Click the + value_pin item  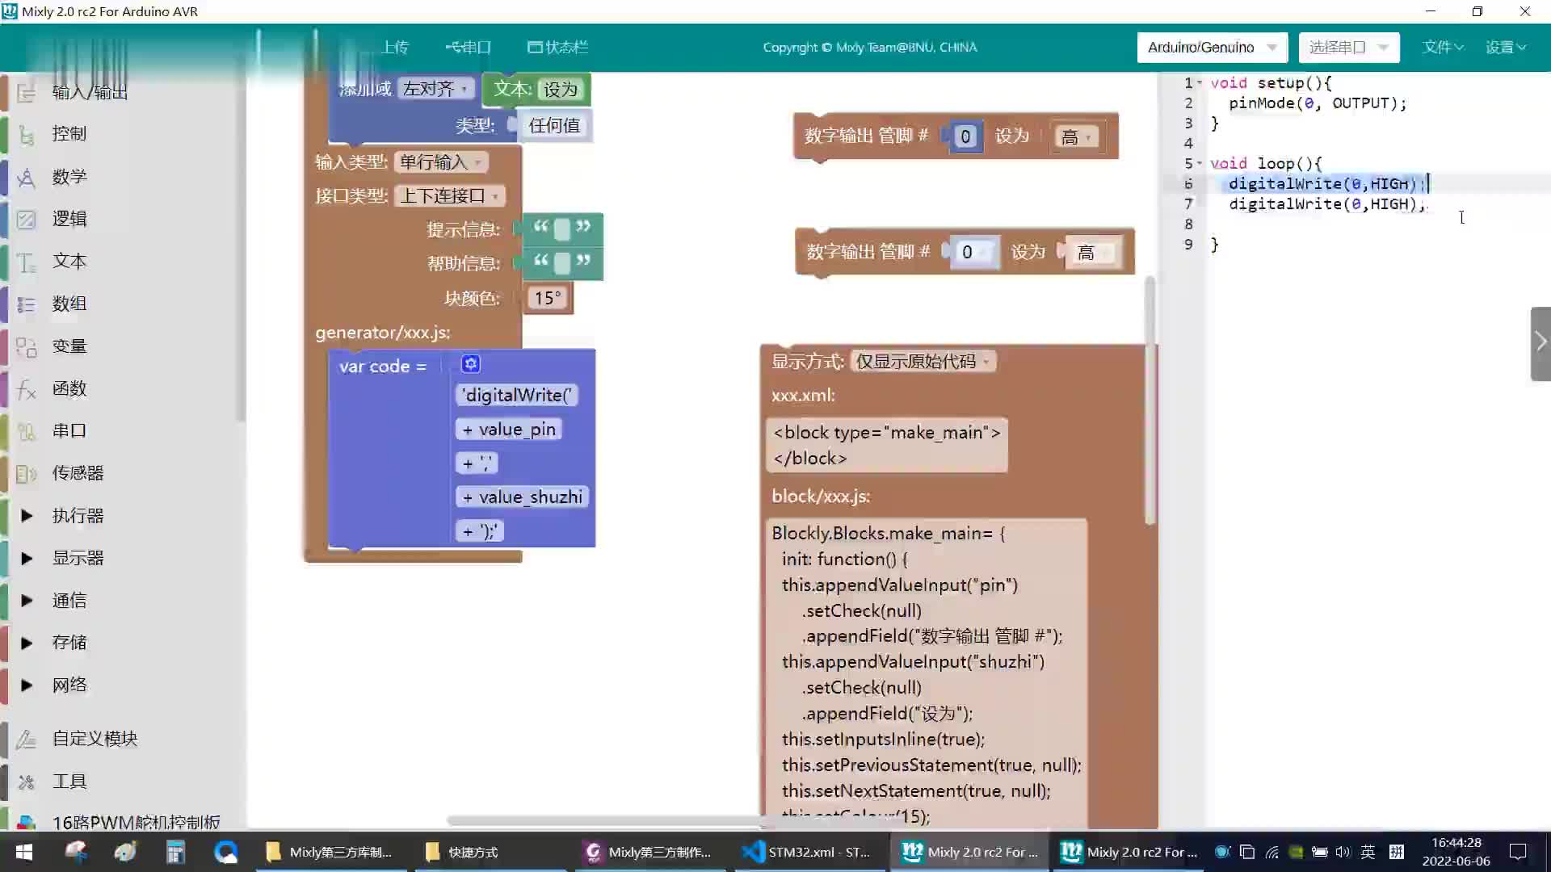[x=509, y=430]
